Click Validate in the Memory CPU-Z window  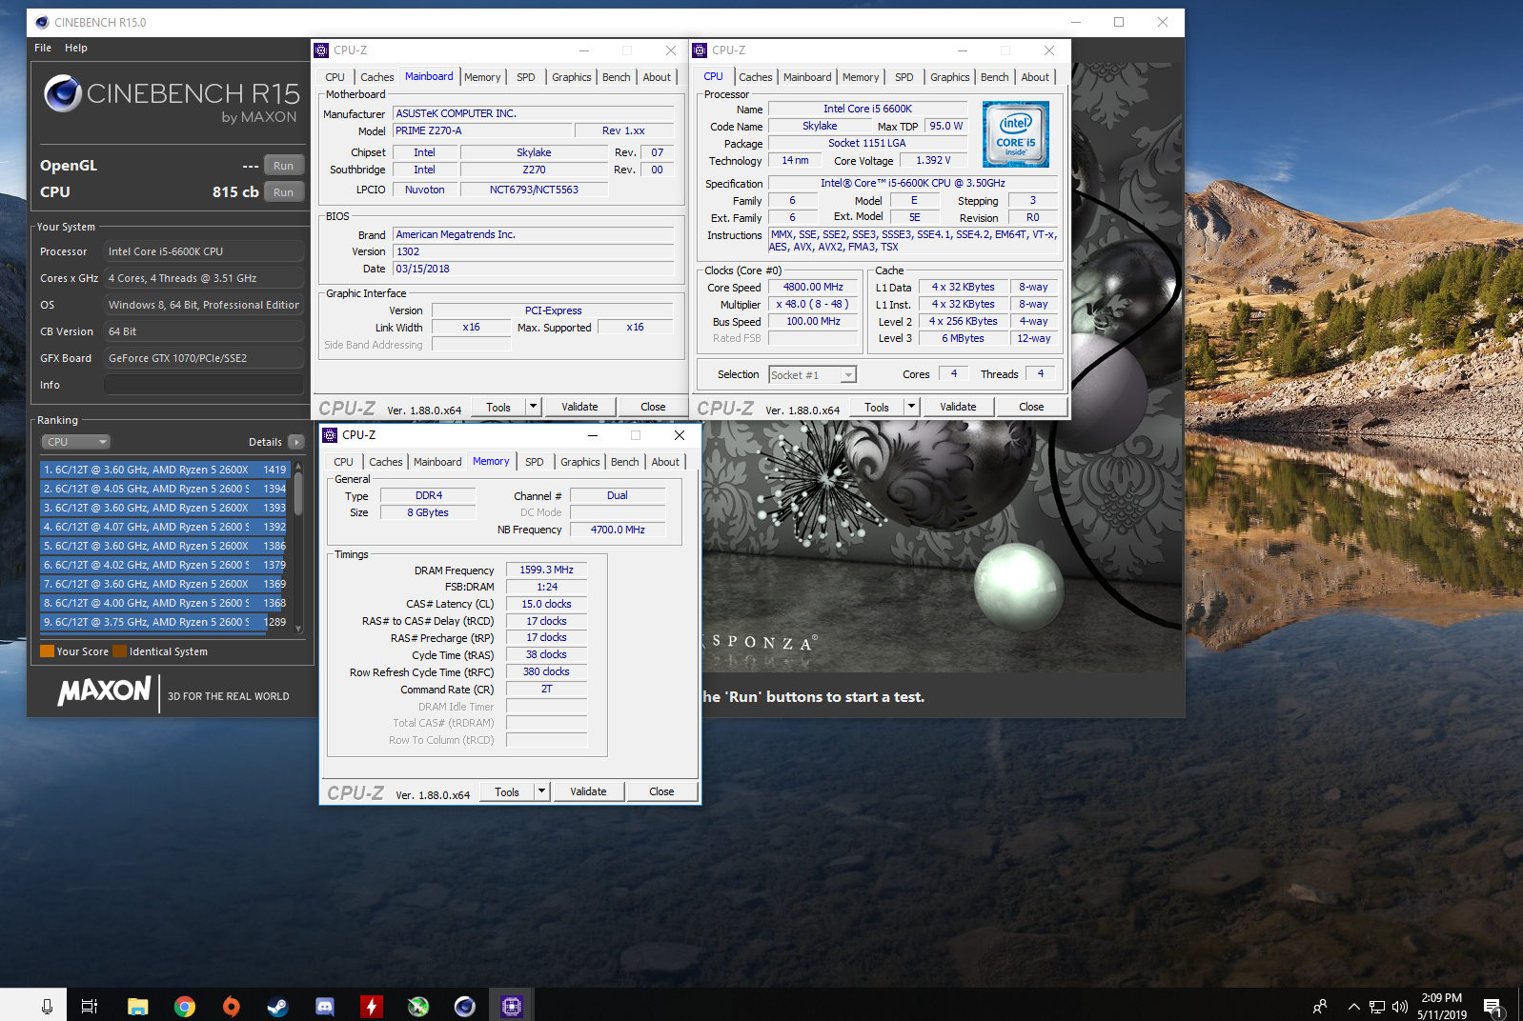(x=588, y=791)
